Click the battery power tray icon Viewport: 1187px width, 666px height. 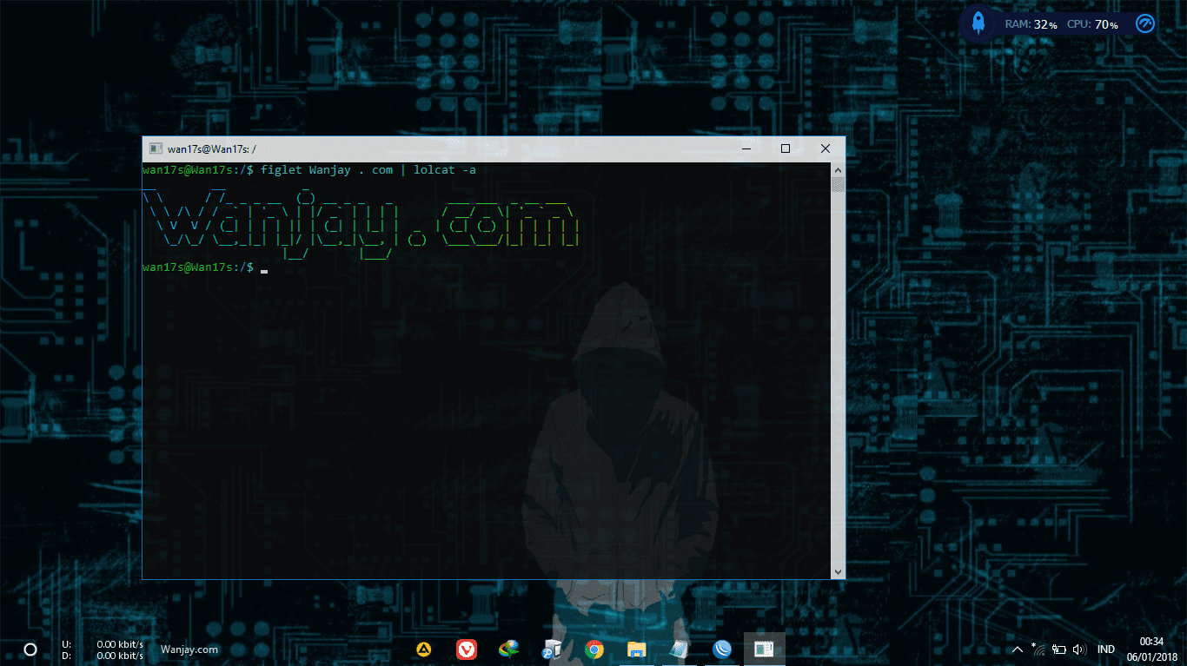[x=1058, y=649]
